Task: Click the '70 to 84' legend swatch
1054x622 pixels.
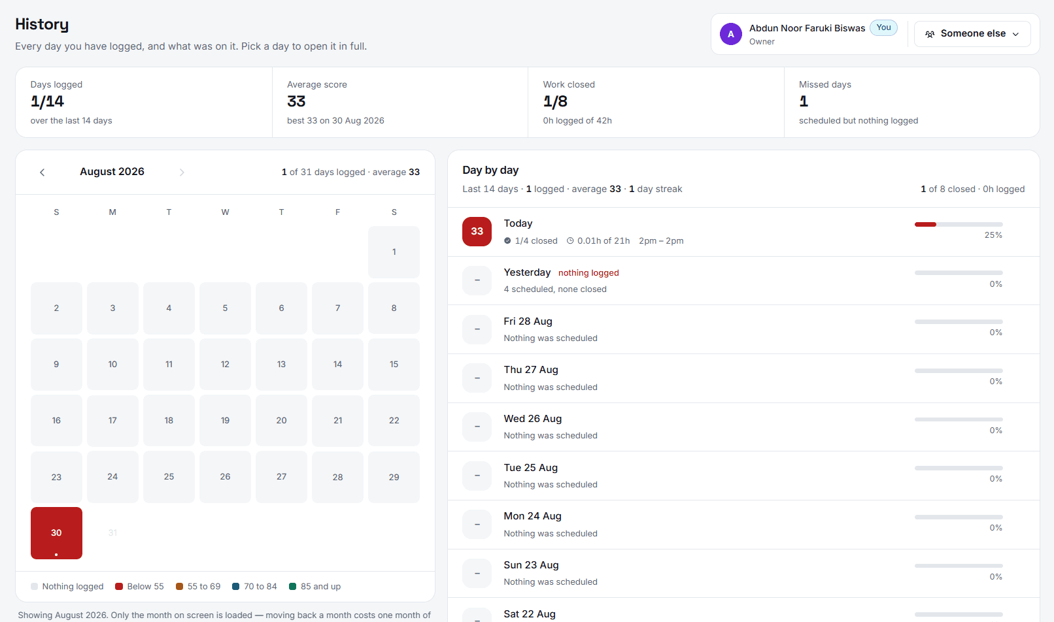Action: tap(235, 587)
